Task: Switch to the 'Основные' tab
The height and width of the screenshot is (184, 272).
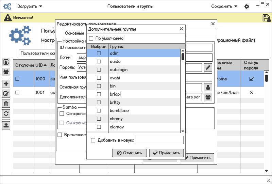Action: [x=74, y=33]
